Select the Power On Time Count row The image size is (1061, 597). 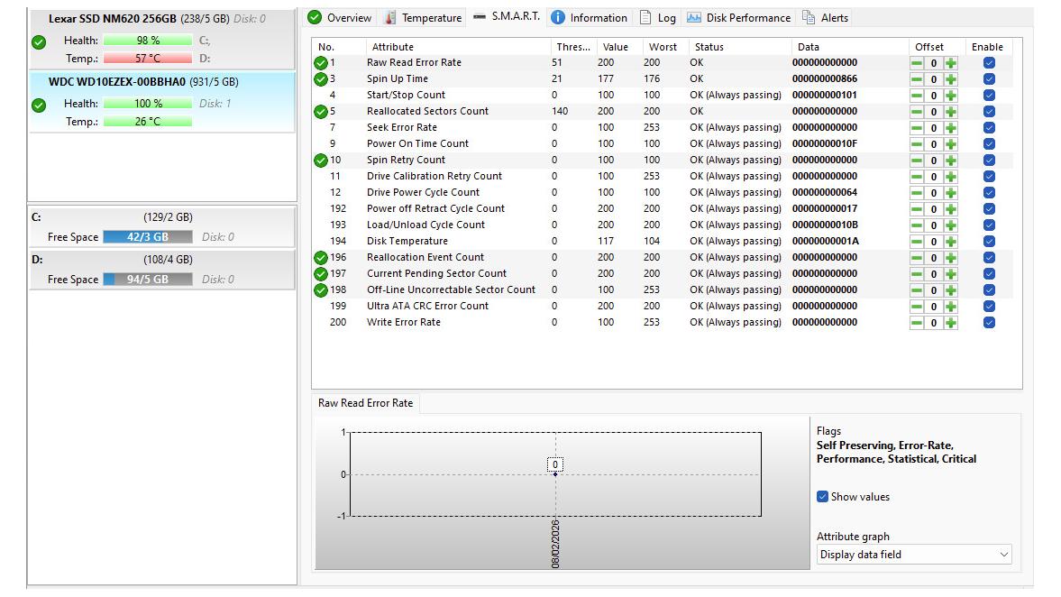pos(417,144)
